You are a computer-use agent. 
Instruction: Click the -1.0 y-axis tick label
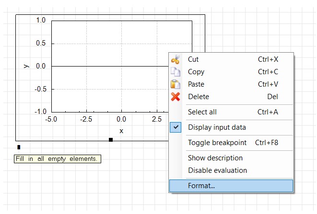[x=40, y=112]
